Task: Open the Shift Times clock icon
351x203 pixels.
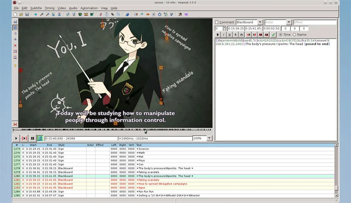Action: pyautogui.click(x=160, y=14)
